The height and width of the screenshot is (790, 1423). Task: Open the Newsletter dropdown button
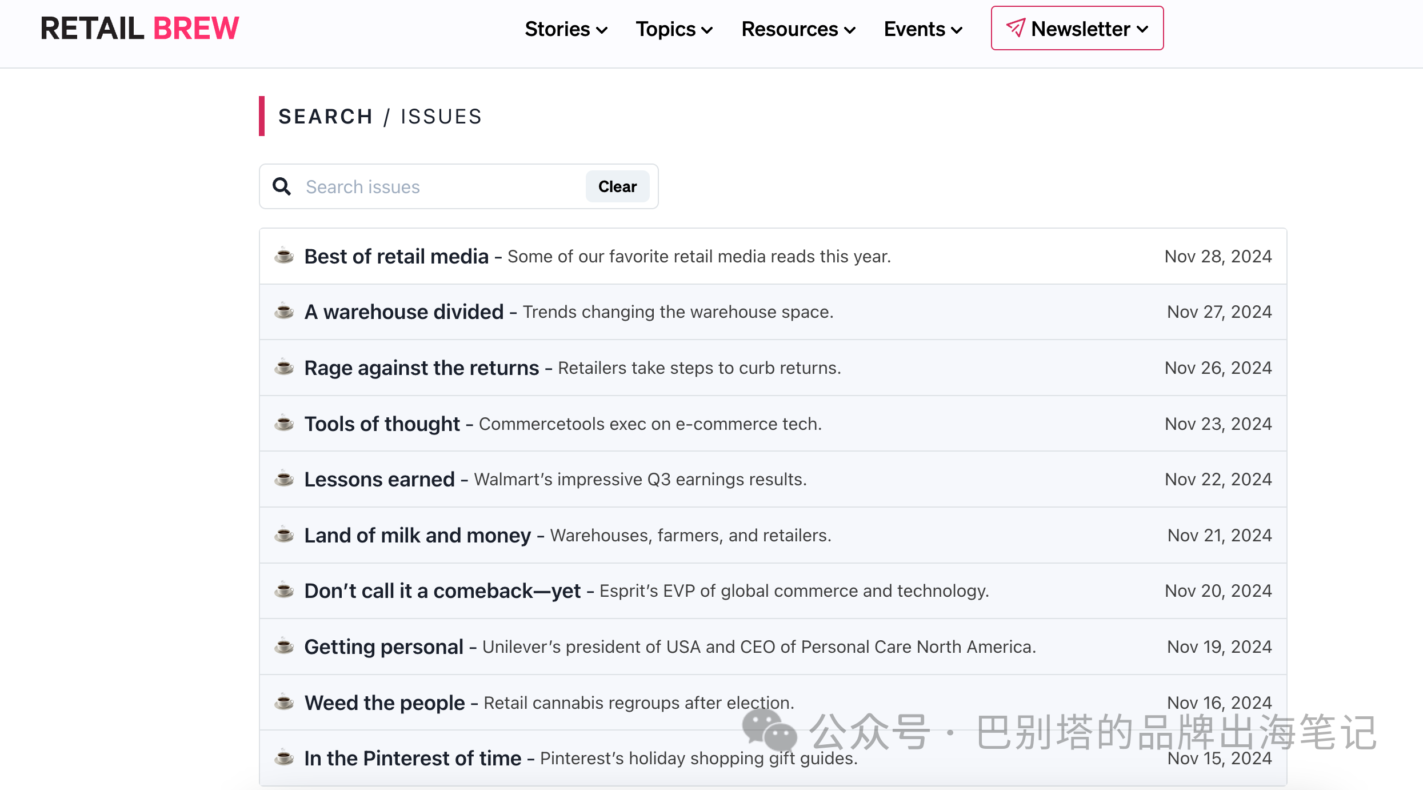[1077, 29]
